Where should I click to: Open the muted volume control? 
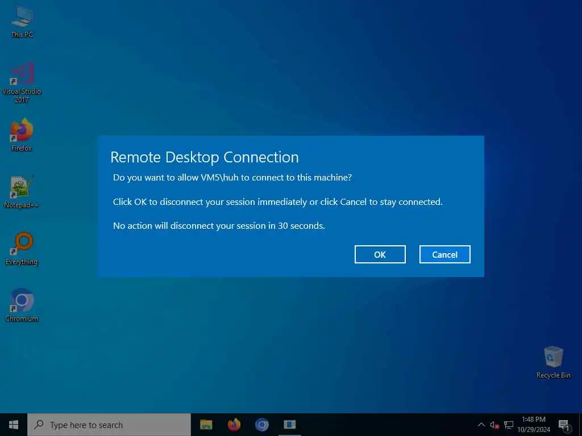click(x=494, y=425)
